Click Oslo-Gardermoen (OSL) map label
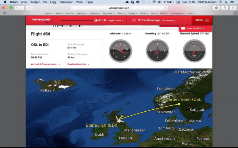 [179, 99]
